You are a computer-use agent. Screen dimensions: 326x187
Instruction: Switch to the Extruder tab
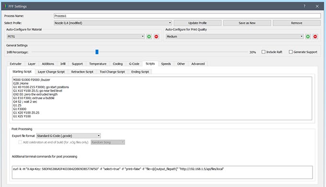[x=16, y=64]
